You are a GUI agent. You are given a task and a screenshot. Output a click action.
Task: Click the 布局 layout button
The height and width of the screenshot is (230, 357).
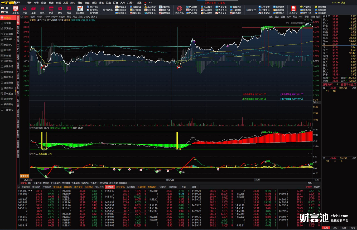coord(316,180)
